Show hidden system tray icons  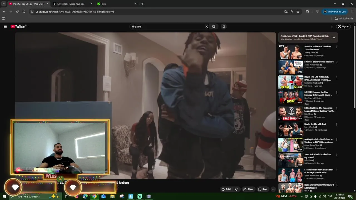[302, 196]
